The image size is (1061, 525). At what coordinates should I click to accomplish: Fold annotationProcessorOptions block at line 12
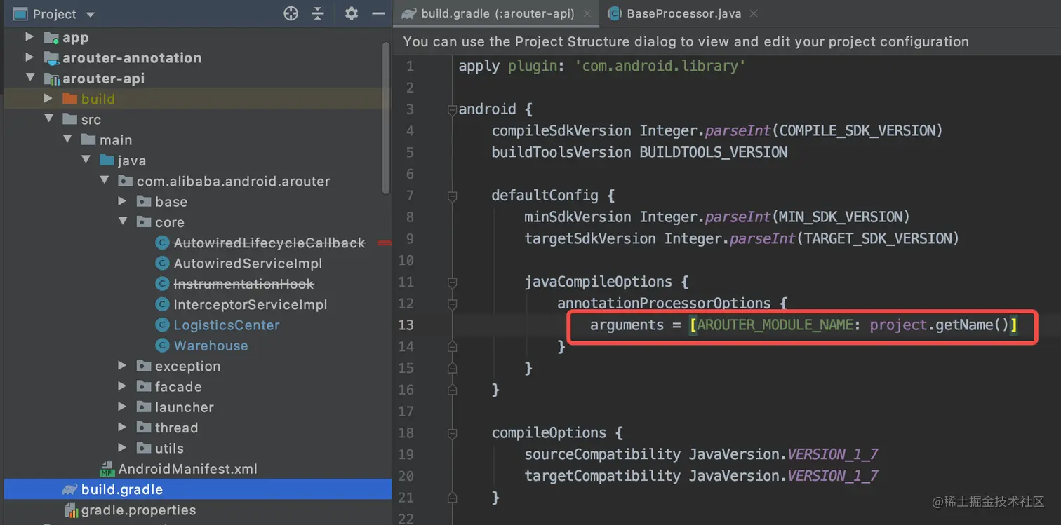452,304
